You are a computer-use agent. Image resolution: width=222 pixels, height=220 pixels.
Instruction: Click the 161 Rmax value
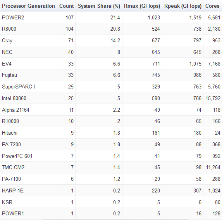tap(156, 133)
